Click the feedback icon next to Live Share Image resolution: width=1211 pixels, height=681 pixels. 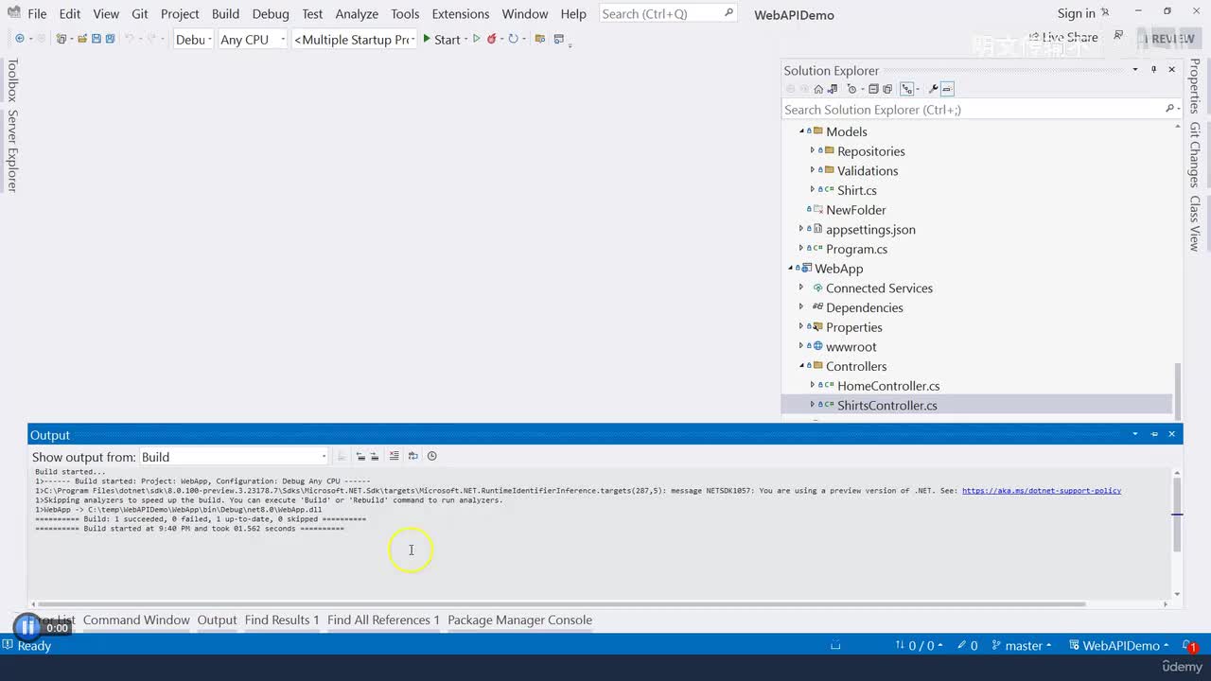point(1119,36)
